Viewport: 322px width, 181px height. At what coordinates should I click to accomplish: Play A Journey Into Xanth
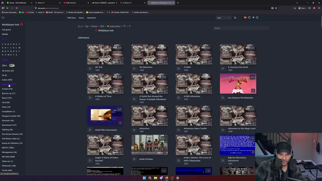[223, 68]
